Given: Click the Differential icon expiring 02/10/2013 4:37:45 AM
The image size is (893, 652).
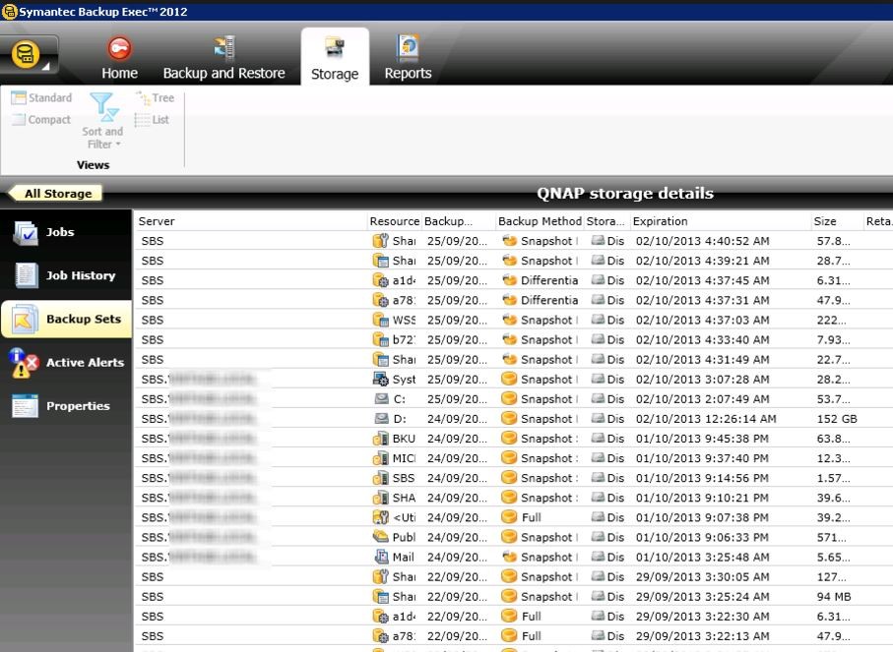Looking at the screenshot, I should pyautogui.click(x=509, y=280).
